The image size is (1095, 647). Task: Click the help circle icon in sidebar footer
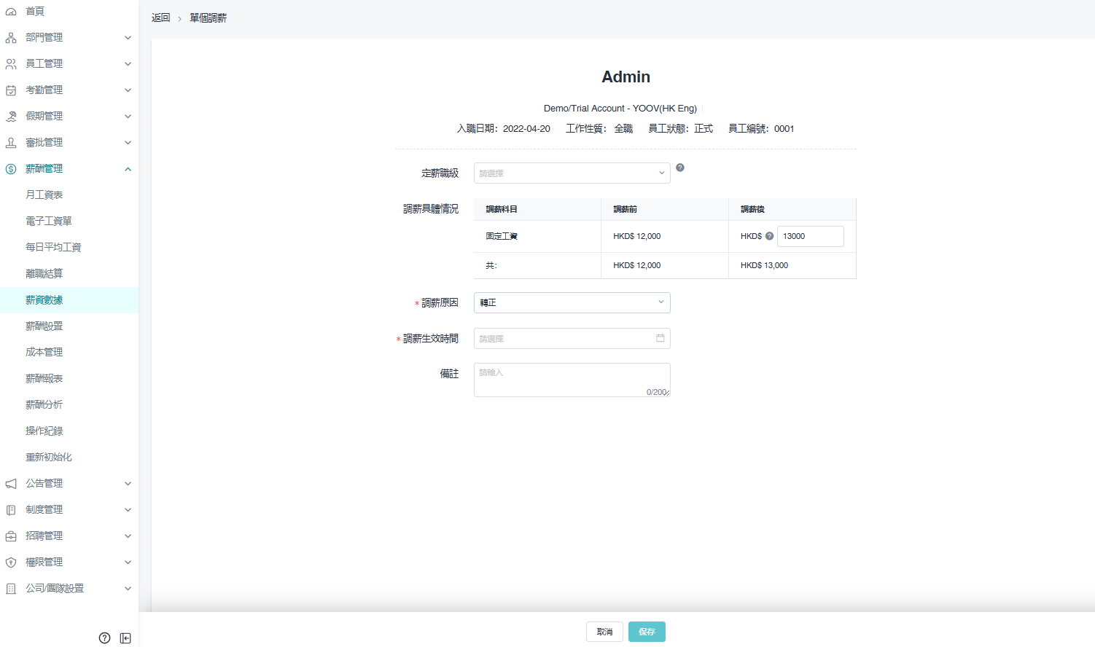(x=104, y=638)
